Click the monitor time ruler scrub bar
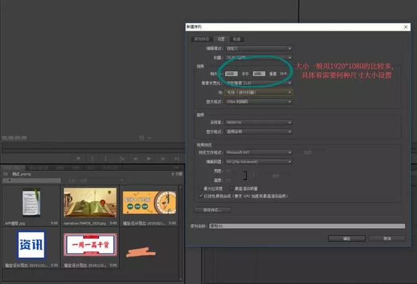Viewport: 417px width, 284px height. (93, 146)
